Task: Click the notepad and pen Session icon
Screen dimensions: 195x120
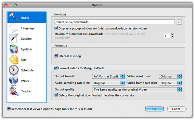Action: pyautogui.click(x=14, y=38)
